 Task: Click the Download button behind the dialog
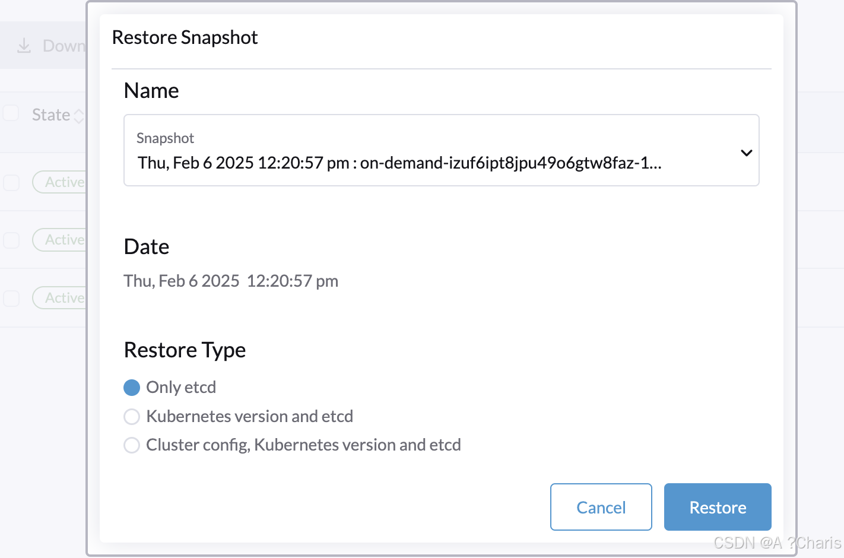pyautogui.click(x=44, y=46)
